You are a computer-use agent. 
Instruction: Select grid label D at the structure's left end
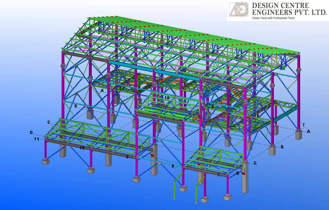click(x=31, y=132)
